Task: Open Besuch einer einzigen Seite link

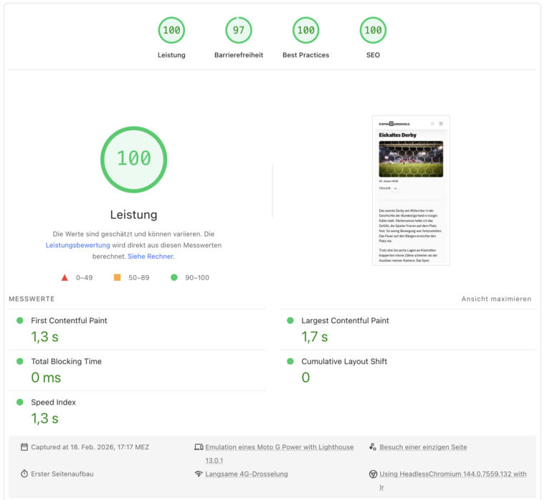Action: tap(423, 447)
